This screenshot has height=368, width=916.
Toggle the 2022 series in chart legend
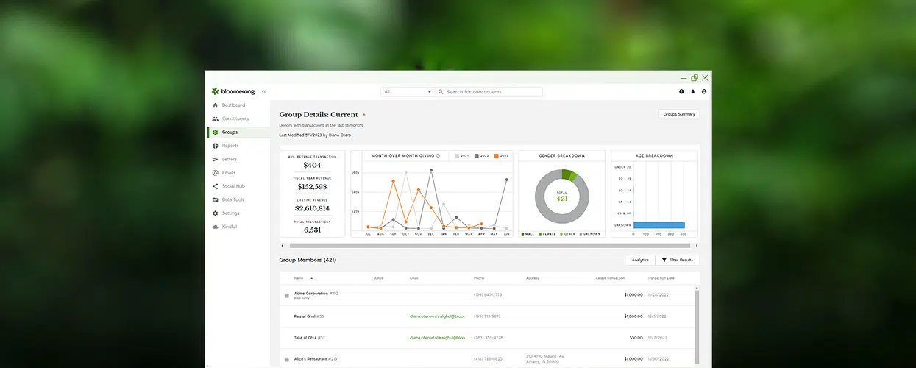point(480,156)
